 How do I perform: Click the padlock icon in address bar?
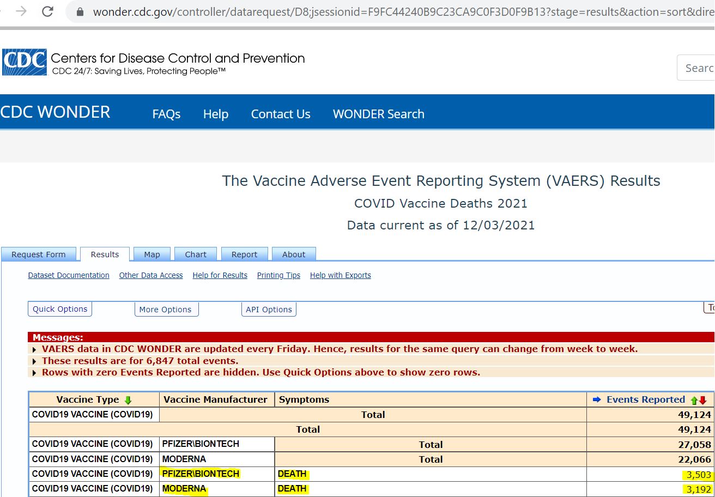pos(80,12)
